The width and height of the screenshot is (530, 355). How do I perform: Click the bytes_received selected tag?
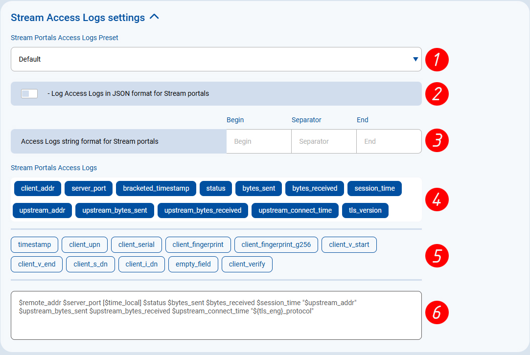(314, 188)
